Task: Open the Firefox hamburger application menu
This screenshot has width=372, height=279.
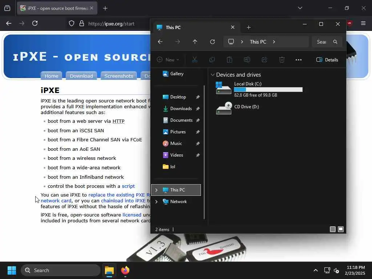Action: click(363, 23)
